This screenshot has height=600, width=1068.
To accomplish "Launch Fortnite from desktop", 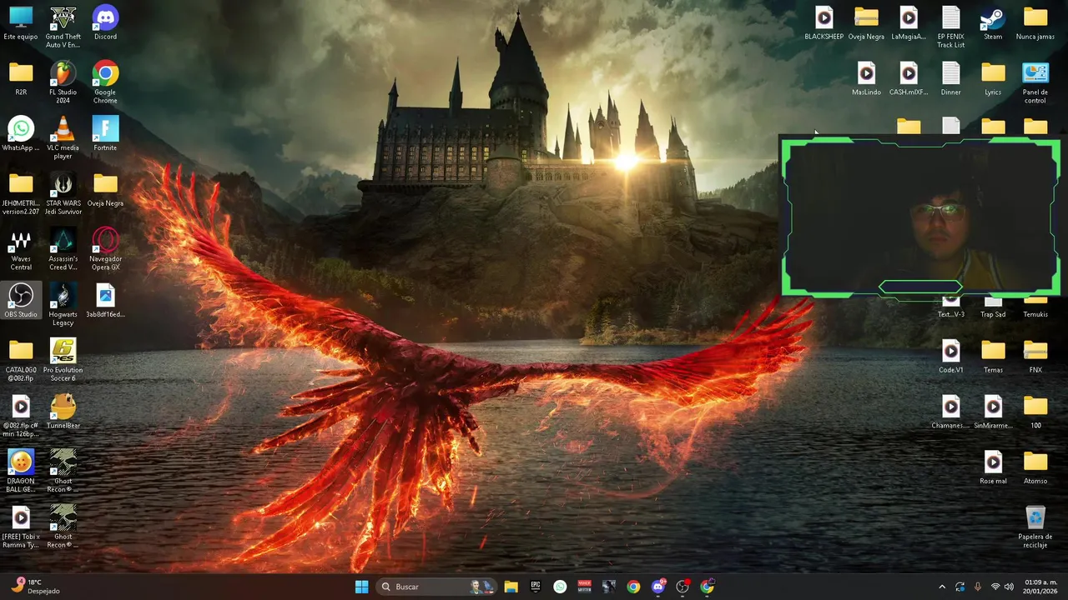I will coord(105,135).
